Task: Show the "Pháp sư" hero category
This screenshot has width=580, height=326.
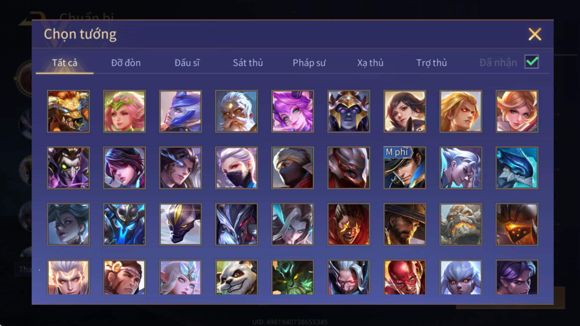Action: [x=309, y=63]
